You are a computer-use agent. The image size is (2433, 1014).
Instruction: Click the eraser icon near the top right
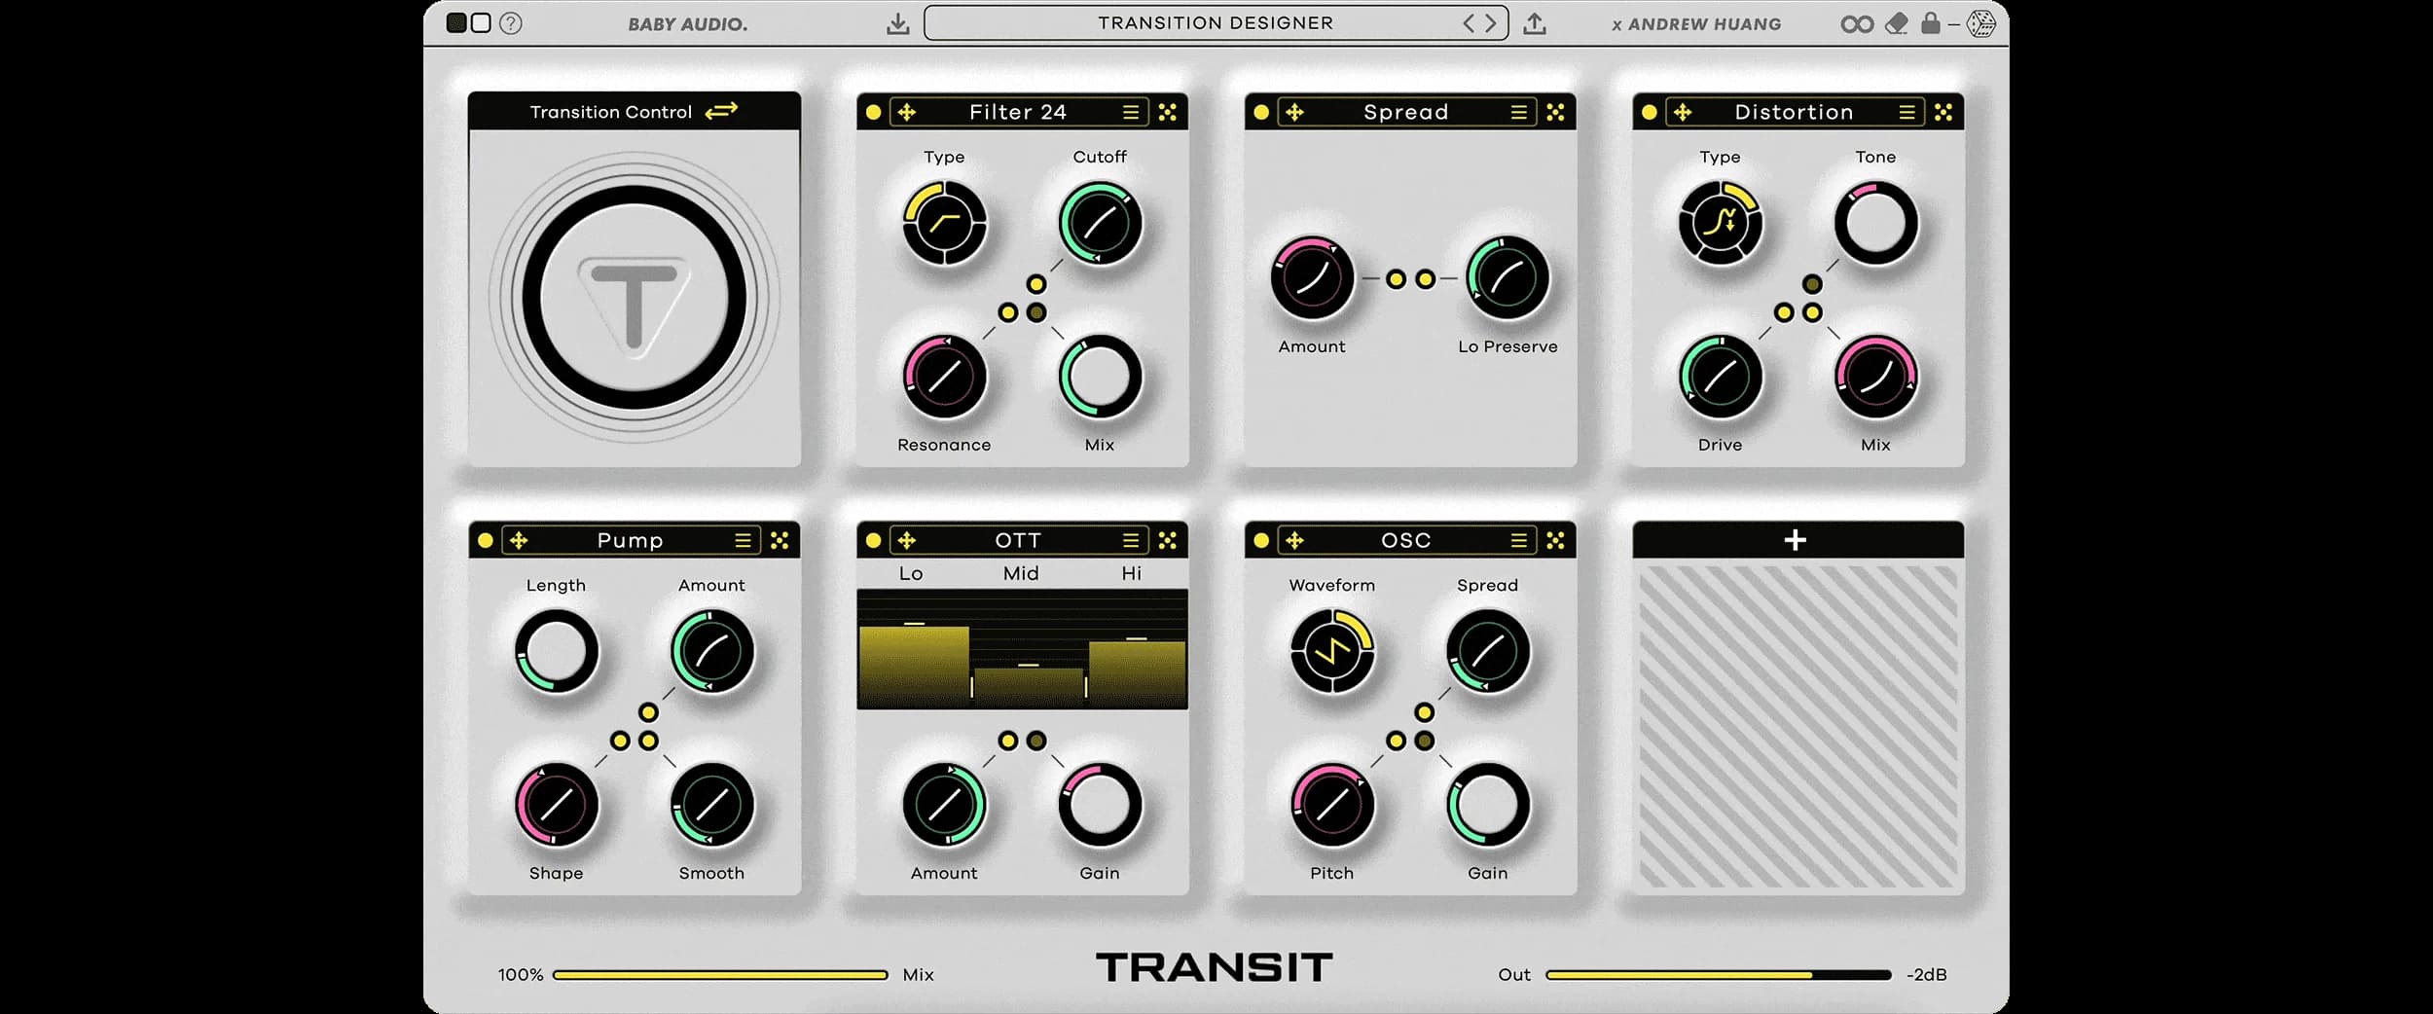coord(1898,22)
